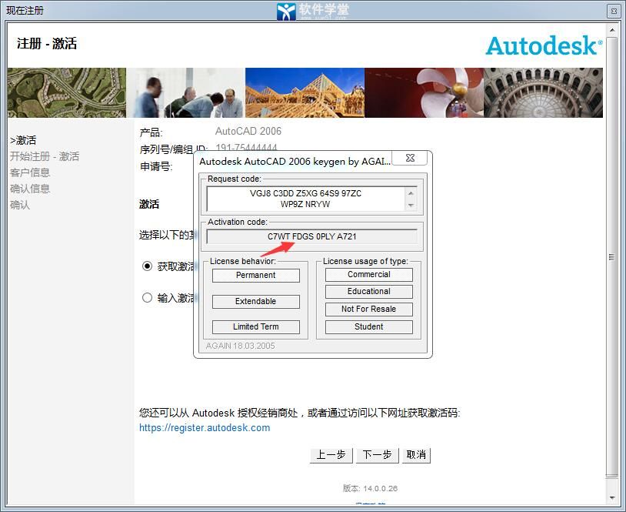Click the Autodesk logo

(x=544, y=45)
